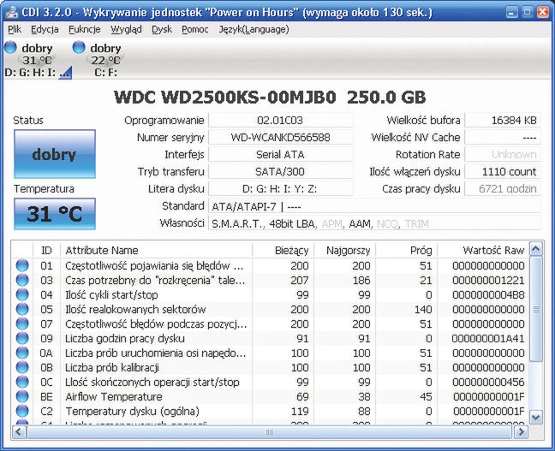Minimize the CDI window
The width and height of the screenshot is (555, 451).
(x=511, y=12)
